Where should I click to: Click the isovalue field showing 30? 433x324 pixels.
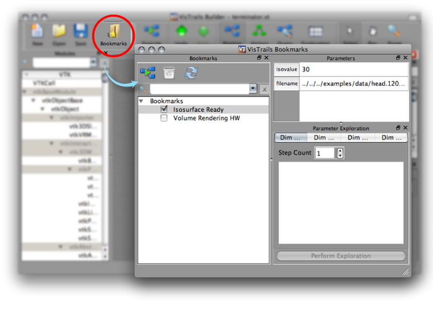[353, 69]
